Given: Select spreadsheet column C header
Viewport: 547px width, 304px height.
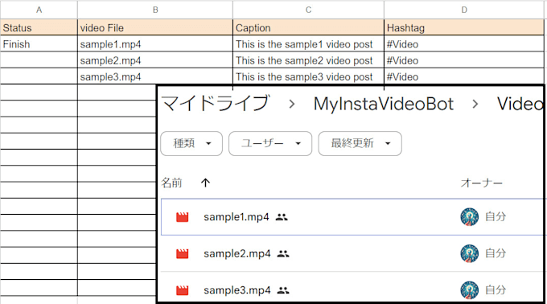Looking at the screenshot, I should pos(308,10).
